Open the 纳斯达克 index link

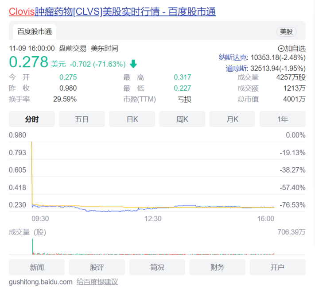[x=234, y=57]
